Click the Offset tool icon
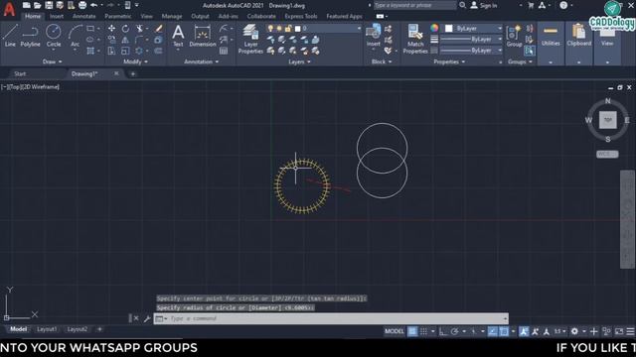 [159, 51]
